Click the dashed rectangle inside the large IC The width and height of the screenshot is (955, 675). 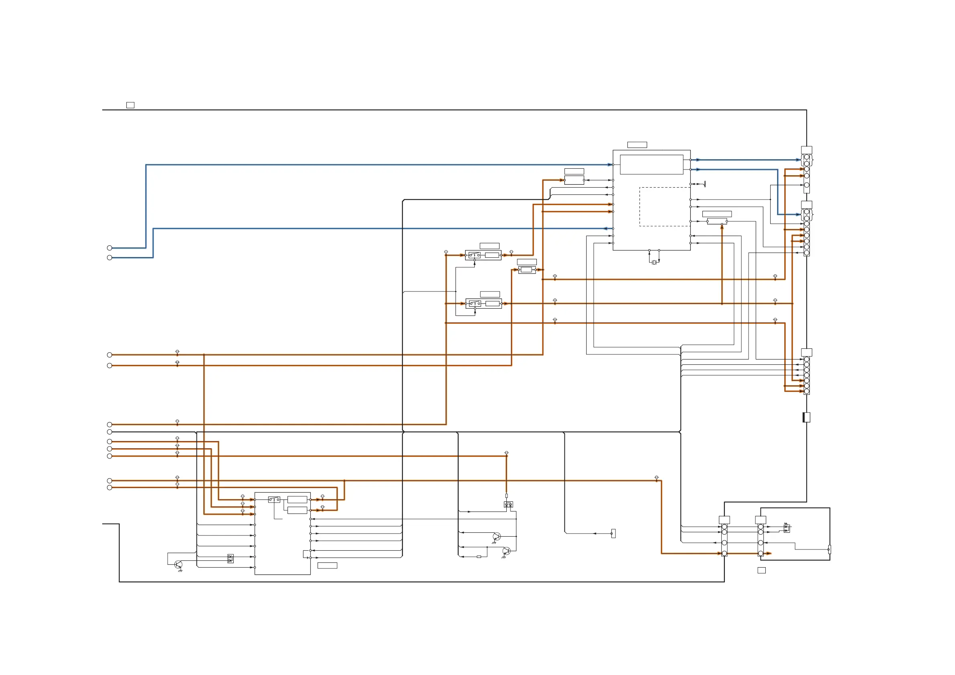coord(664,207)
